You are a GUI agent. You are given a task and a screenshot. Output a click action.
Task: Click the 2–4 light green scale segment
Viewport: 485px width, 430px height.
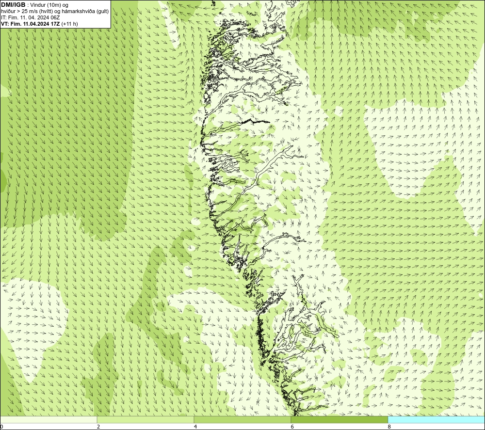(145, 419)
